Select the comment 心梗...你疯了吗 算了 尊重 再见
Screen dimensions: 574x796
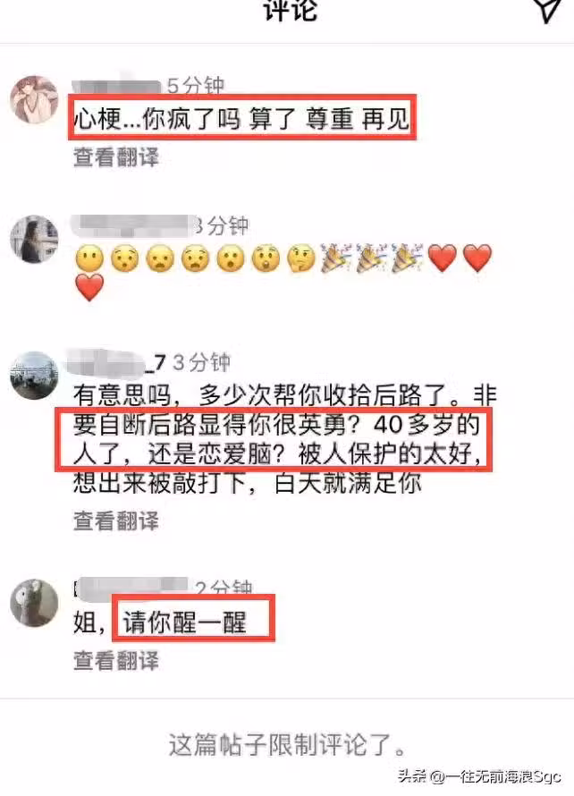coord(241,119)
